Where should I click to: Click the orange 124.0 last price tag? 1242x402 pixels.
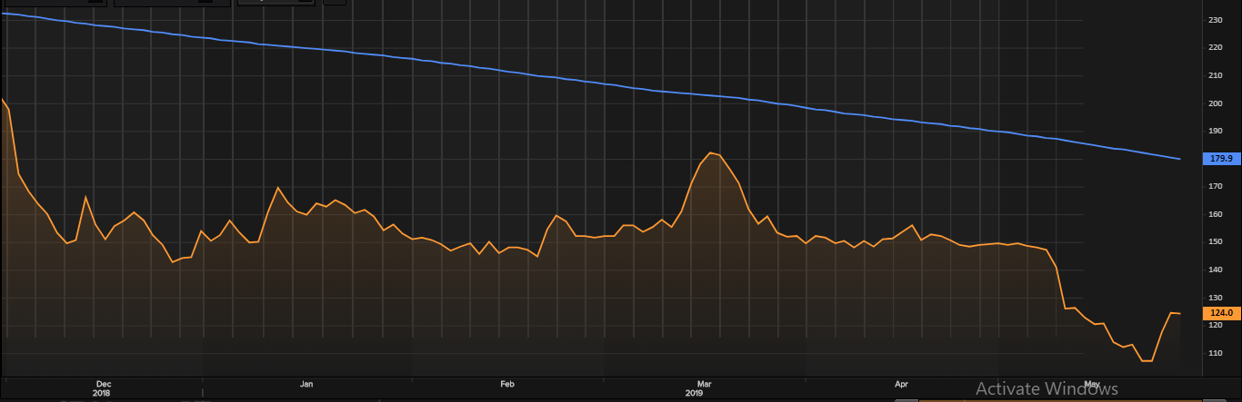(x=1221, y=313)
